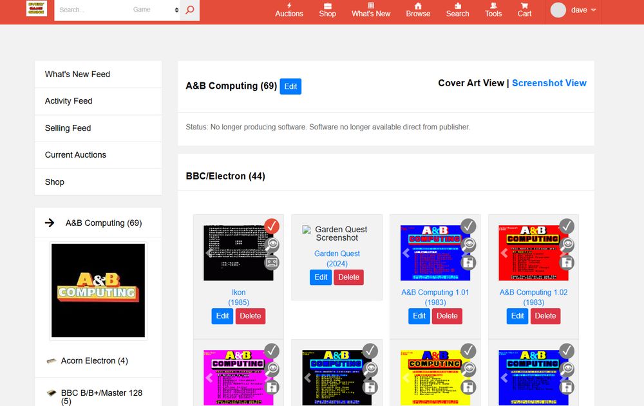This screenshot has width=644, height=406.
Task: Open the sidebar Shop link
Action: (x=98, y=182)
